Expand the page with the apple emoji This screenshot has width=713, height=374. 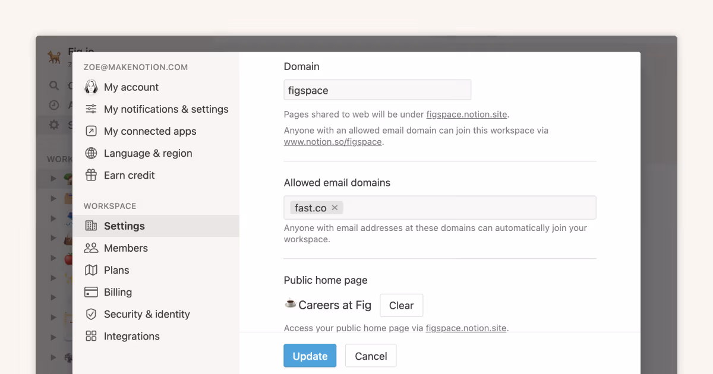click(53, 257)
